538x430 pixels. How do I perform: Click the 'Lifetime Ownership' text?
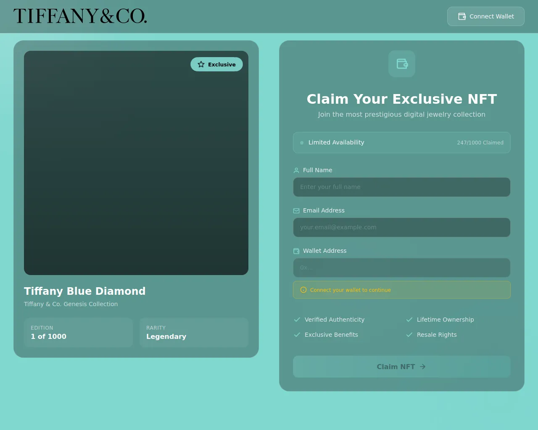(x=446, y=320)
